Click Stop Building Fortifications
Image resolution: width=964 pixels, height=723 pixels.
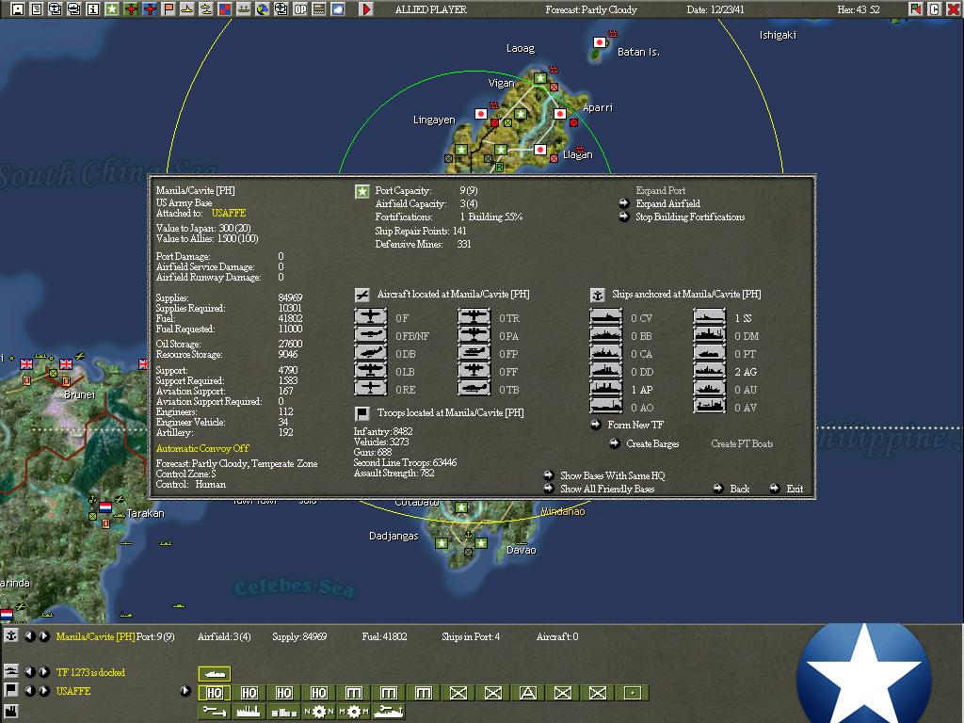[x=690, y=217]
